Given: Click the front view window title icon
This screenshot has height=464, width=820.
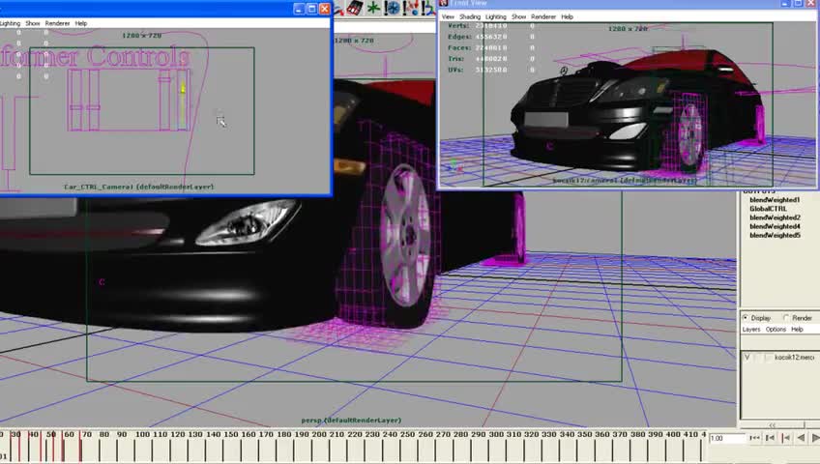Looking at the screenshot, I should coord(444,3).
